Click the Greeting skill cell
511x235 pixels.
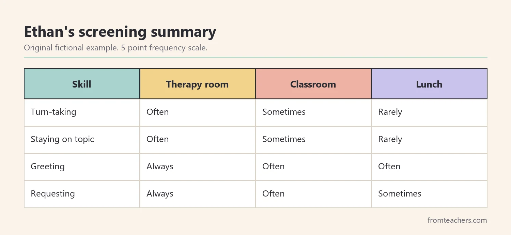click(x=82, y=167)
